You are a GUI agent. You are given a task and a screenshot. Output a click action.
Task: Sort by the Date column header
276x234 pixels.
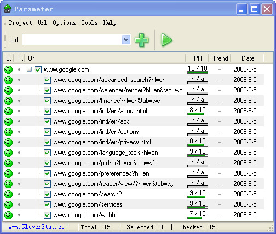coord(248,58)
